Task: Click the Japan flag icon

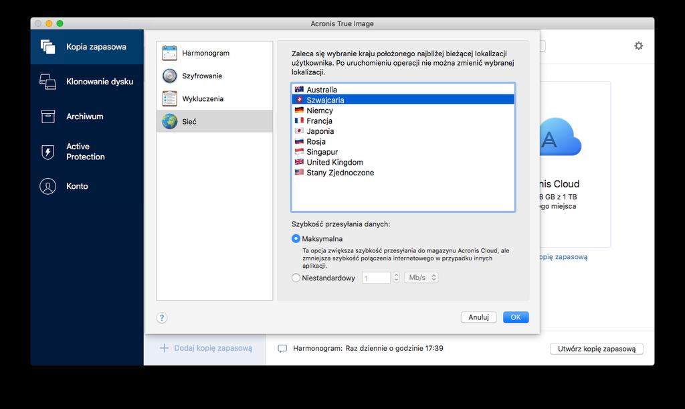Action: [x=299, y=131]
